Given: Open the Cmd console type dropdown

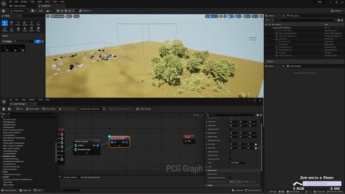Looking at the screenshot, I should (39, 190).
